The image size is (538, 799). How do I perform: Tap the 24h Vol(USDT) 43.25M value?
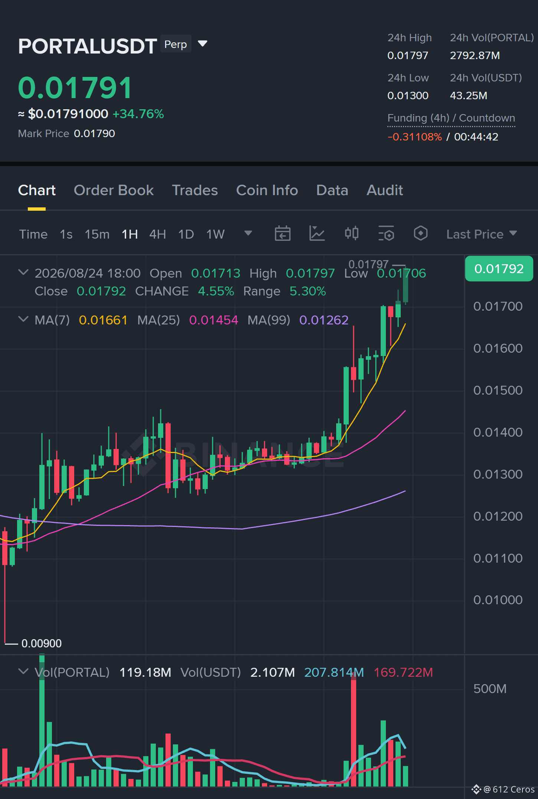point(469,96)
